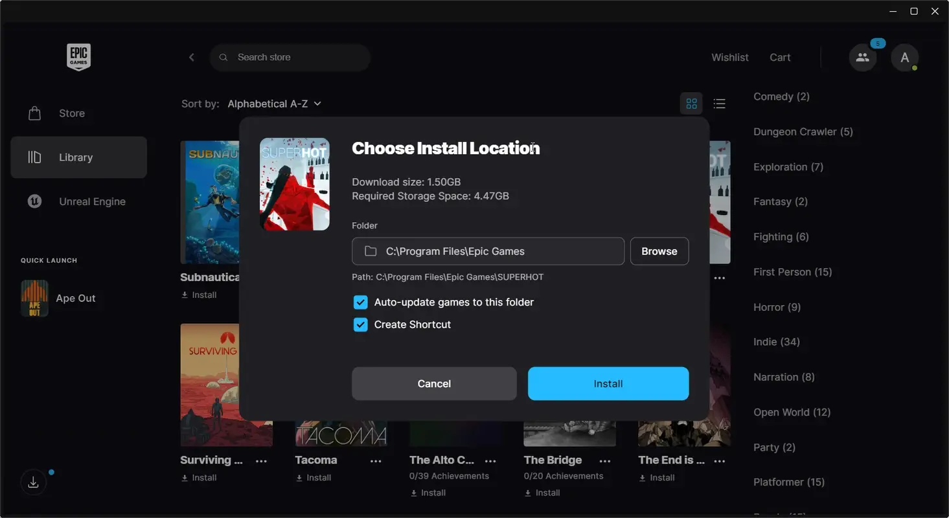Browse for a different install folder

pyautogui.click(x=659, y=251)
